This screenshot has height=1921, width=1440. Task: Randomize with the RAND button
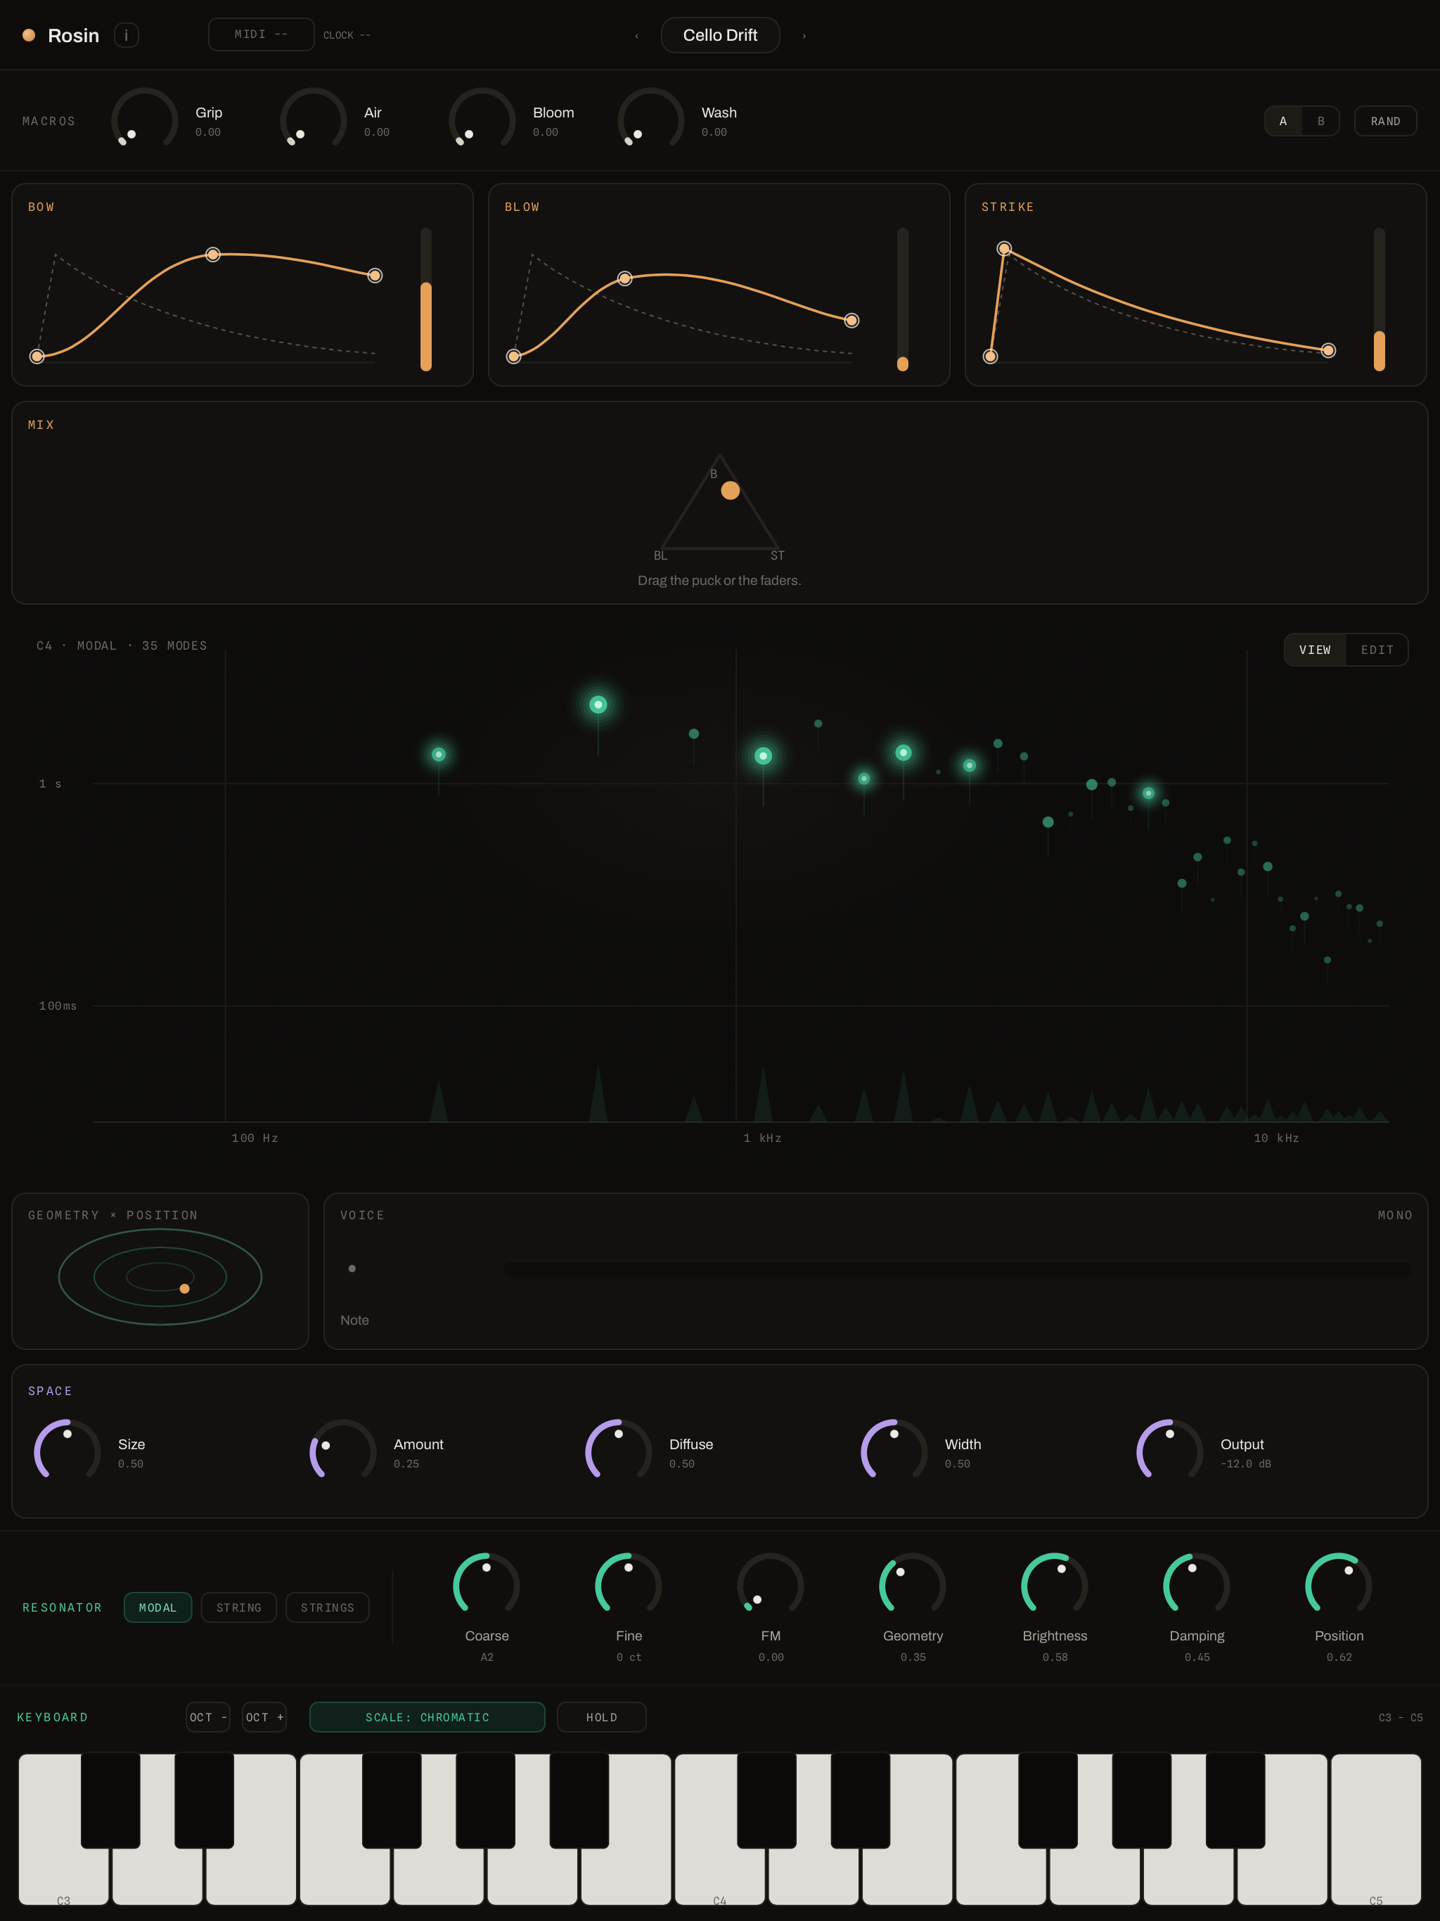1385,121
